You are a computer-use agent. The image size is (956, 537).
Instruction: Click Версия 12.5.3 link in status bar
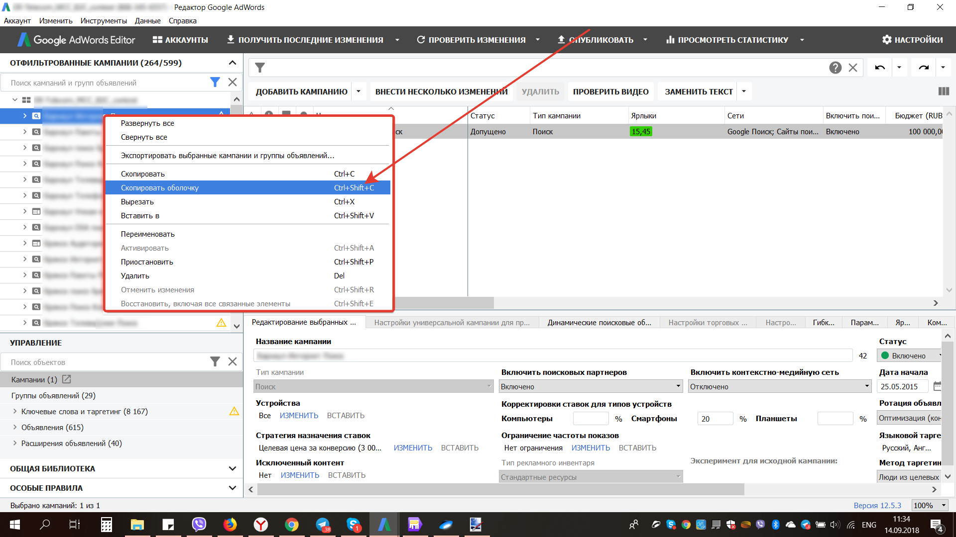[x=877, y=505]
